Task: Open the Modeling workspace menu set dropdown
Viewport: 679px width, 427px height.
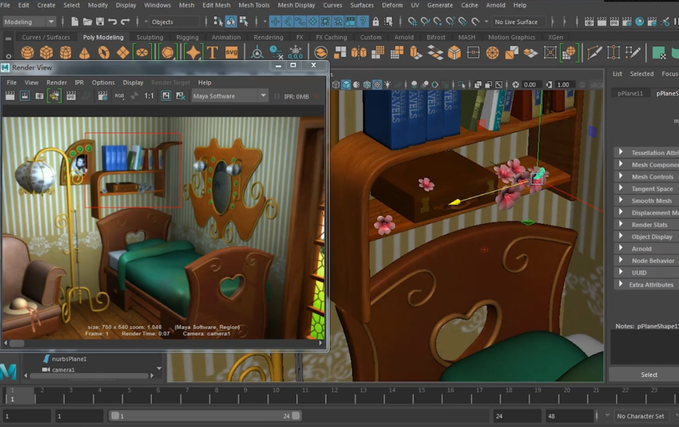Action: tap(29, 22)
